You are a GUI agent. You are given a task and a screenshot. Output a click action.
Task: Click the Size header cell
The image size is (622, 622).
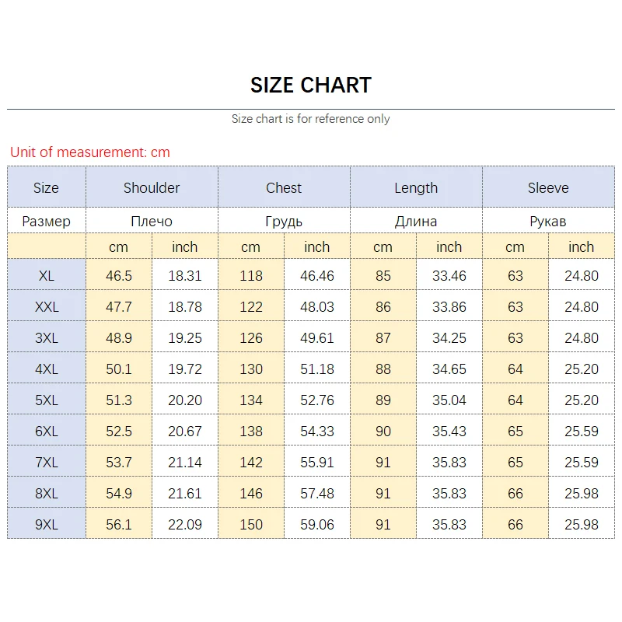click(x=47, y=188)
